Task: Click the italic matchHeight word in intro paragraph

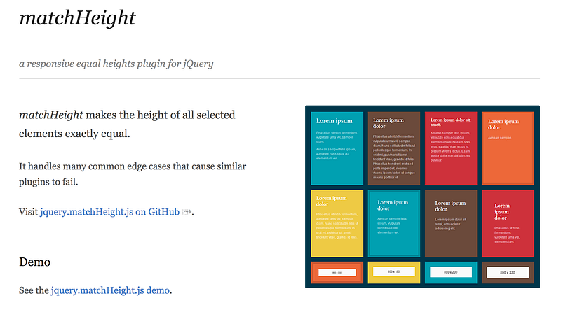Action: point(50,115)
